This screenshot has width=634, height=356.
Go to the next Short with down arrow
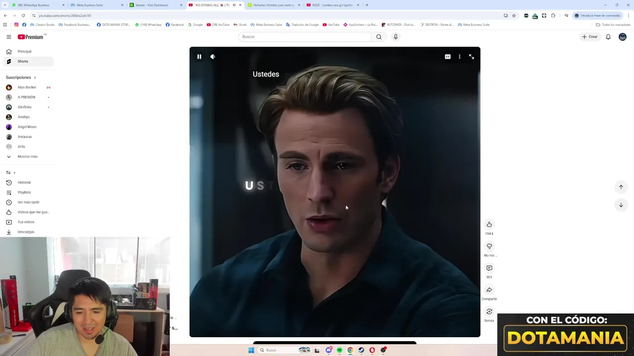click(x=621, y=205)
